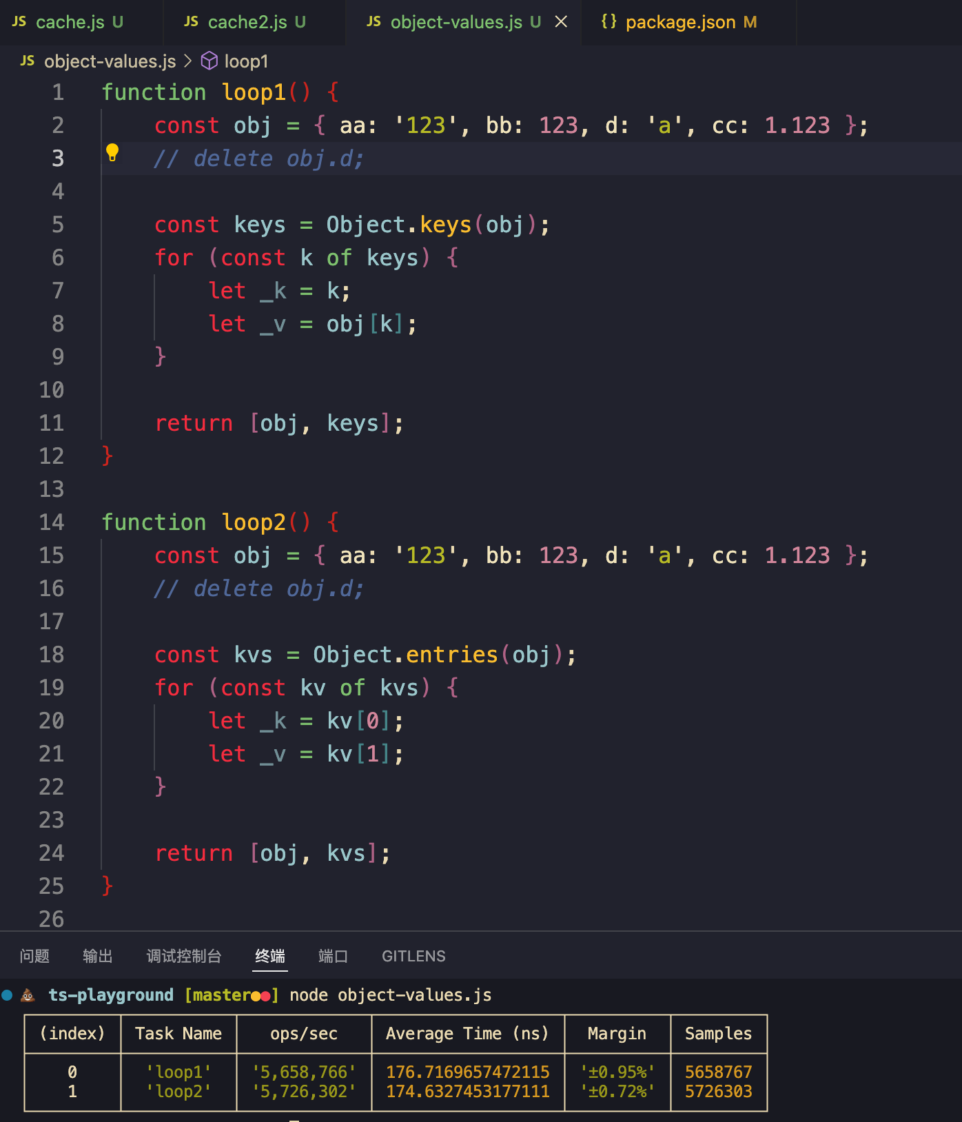Click 'let _v = kv[1];' on line 21
962x1122 pixels.
click(306, 754)
